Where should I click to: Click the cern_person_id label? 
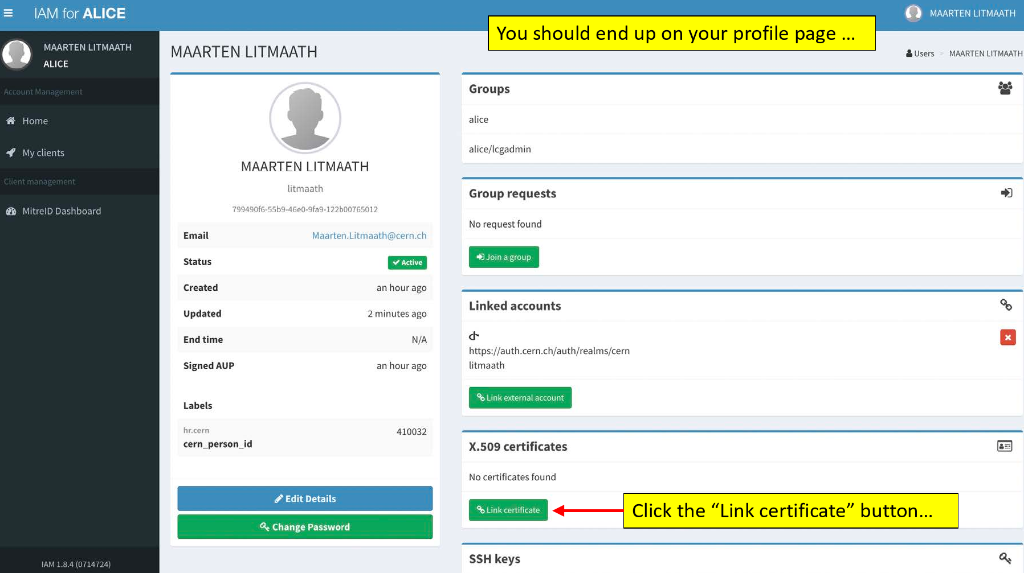(x=218, y=444)
